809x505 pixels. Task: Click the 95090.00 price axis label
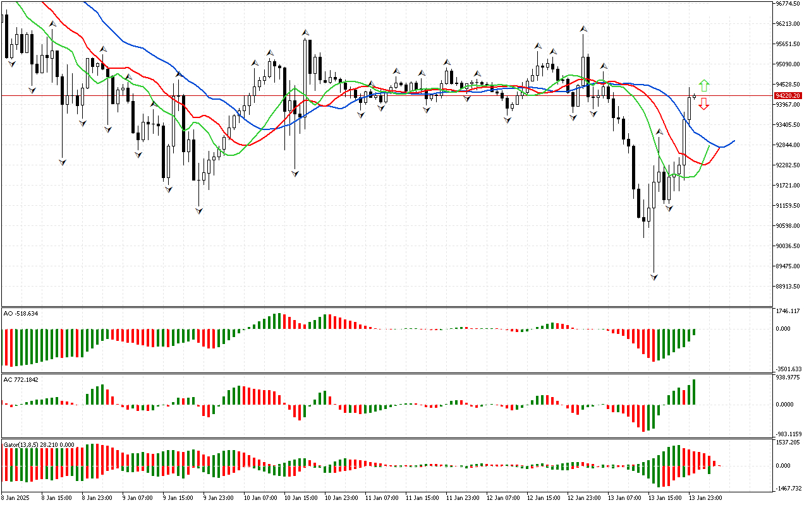coord(788,64)
